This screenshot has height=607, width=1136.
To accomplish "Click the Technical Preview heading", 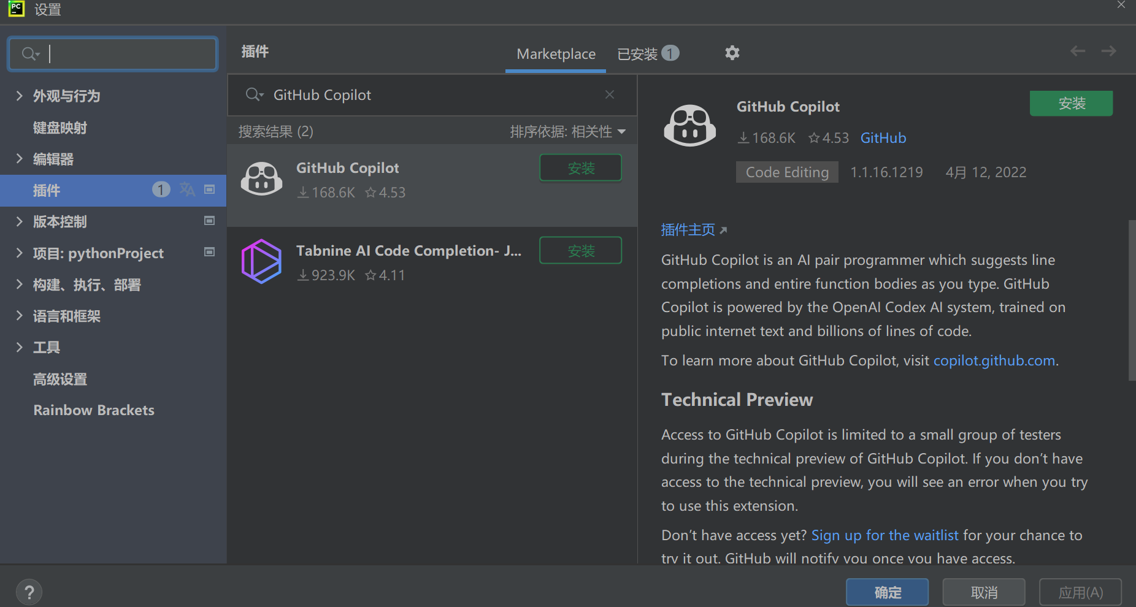I will tap(737, 400).
